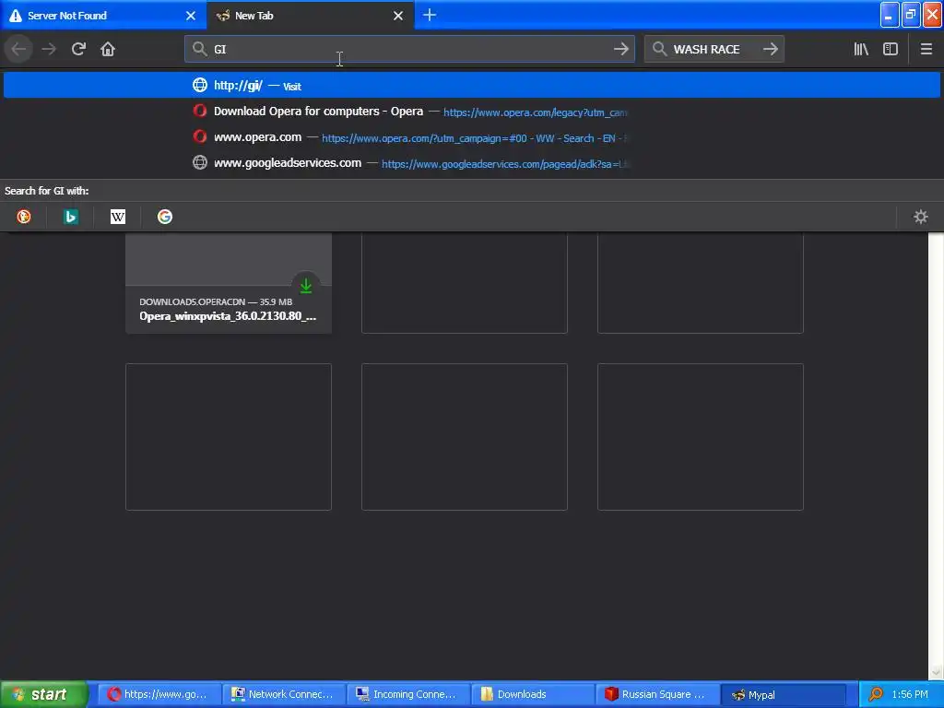Image resolution: width=944 pixels, height=708 pixels.
Task: Click into the URL bar containing GI
Action: (x=409, y=49)
